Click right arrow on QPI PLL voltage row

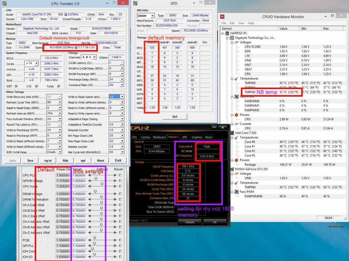pos(115,246)
